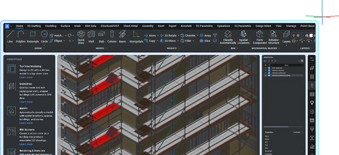Open Learn more under BIM Sections
This screenshot has height=155, width=339.
coord(26,144)
